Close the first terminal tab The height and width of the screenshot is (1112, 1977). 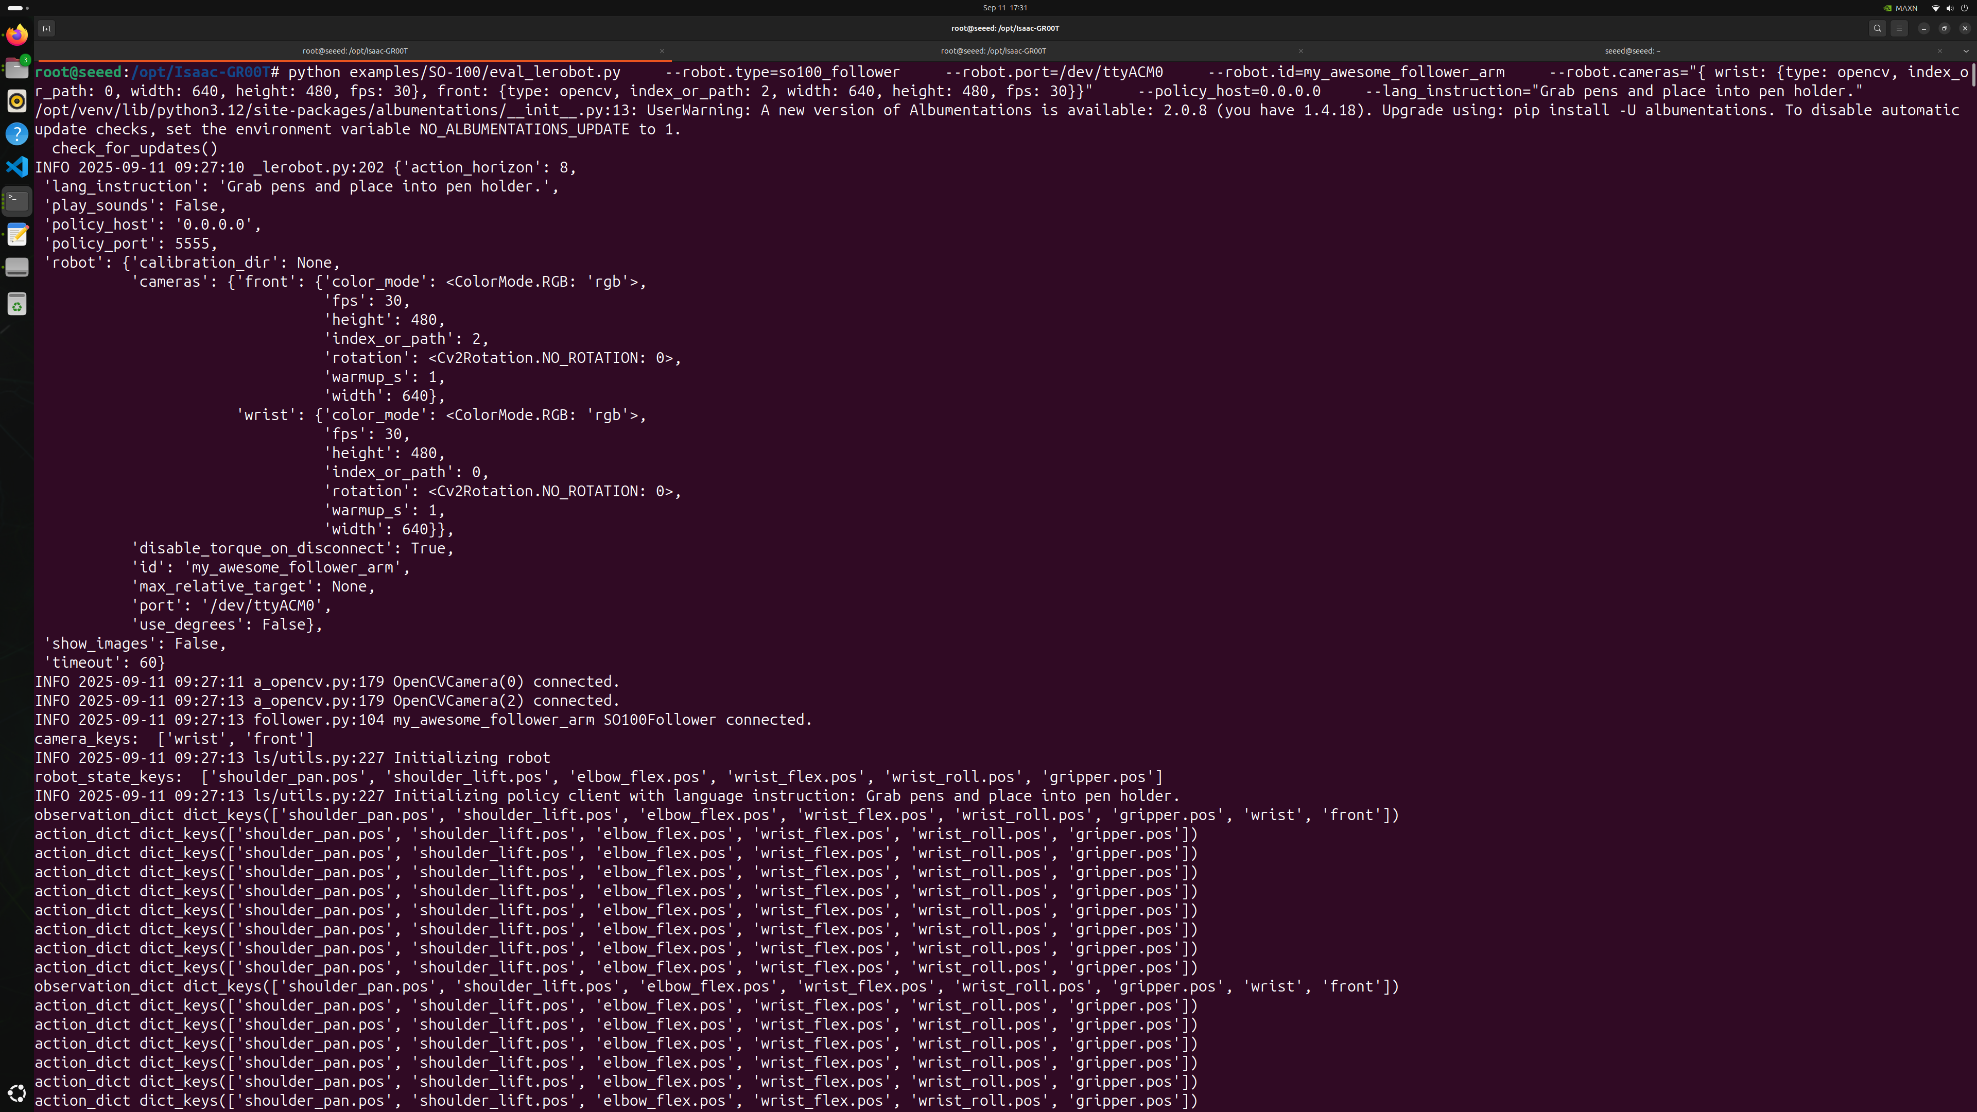662,50
